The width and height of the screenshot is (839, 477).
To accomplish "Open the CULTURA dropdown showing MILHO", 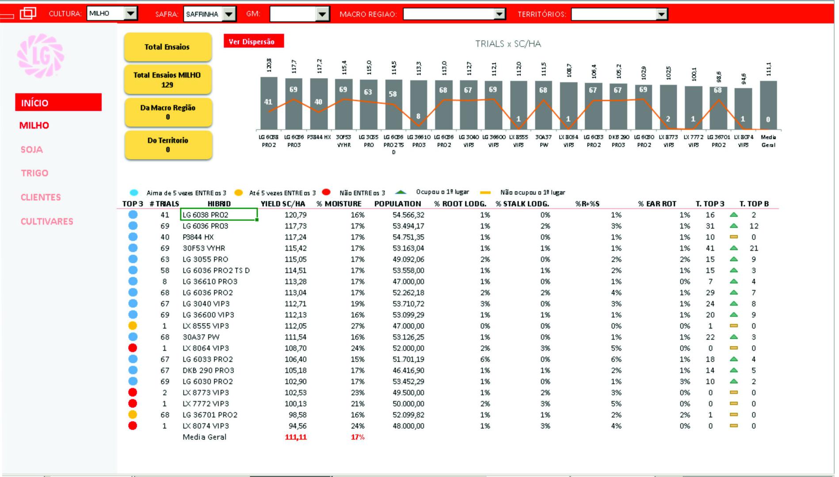I will 131,14.
